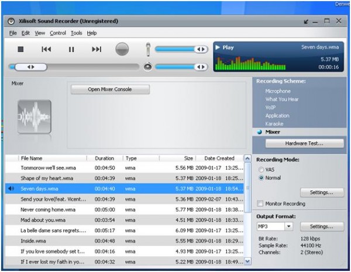
Task: Select Tommorow we'll see.wma in list
Action: coord(125,168)
